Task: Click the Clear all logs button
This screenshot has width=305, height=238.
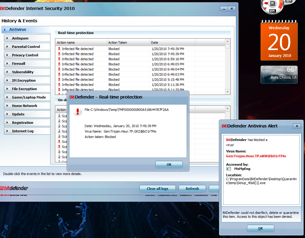Action: [158, 189]
